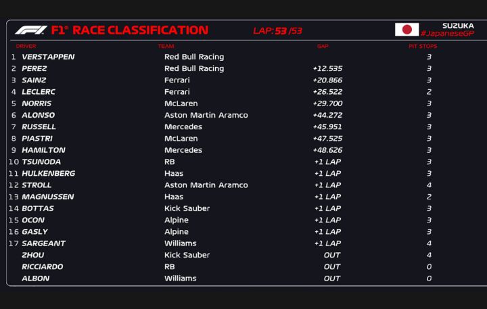487x309 pixels.
Task: Open ALONSO's driver row
Action: tap(39, 115)
